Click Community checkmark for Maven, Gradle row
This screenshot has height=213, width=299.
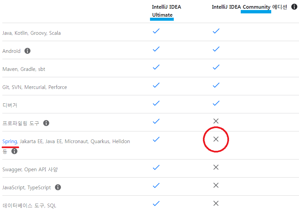pos(216,67)
